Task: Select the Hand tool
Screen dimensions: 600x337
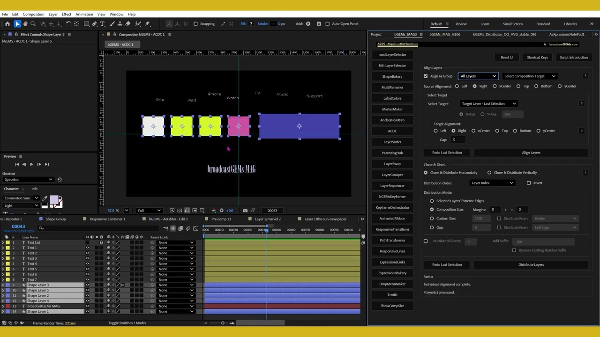Action: click(25, 24)
